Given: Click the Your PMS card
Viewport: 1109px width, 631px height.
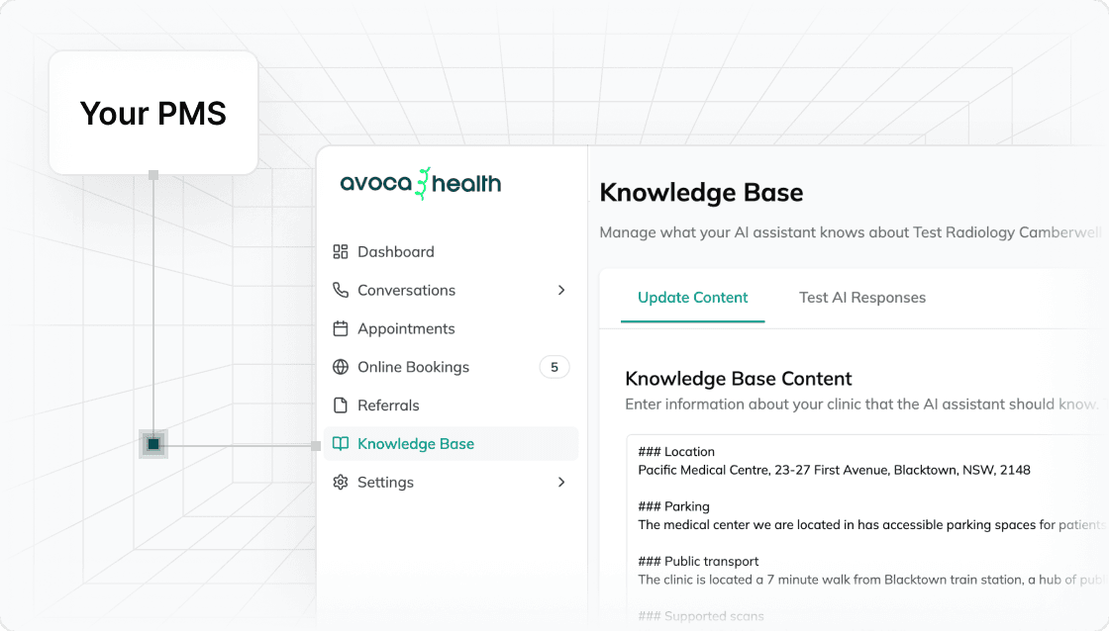Looking at the screenshot, I should tap(152, 112).
